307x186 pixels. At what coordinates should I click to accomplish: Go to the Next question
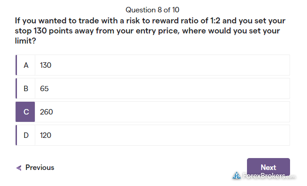coord(268,167)
